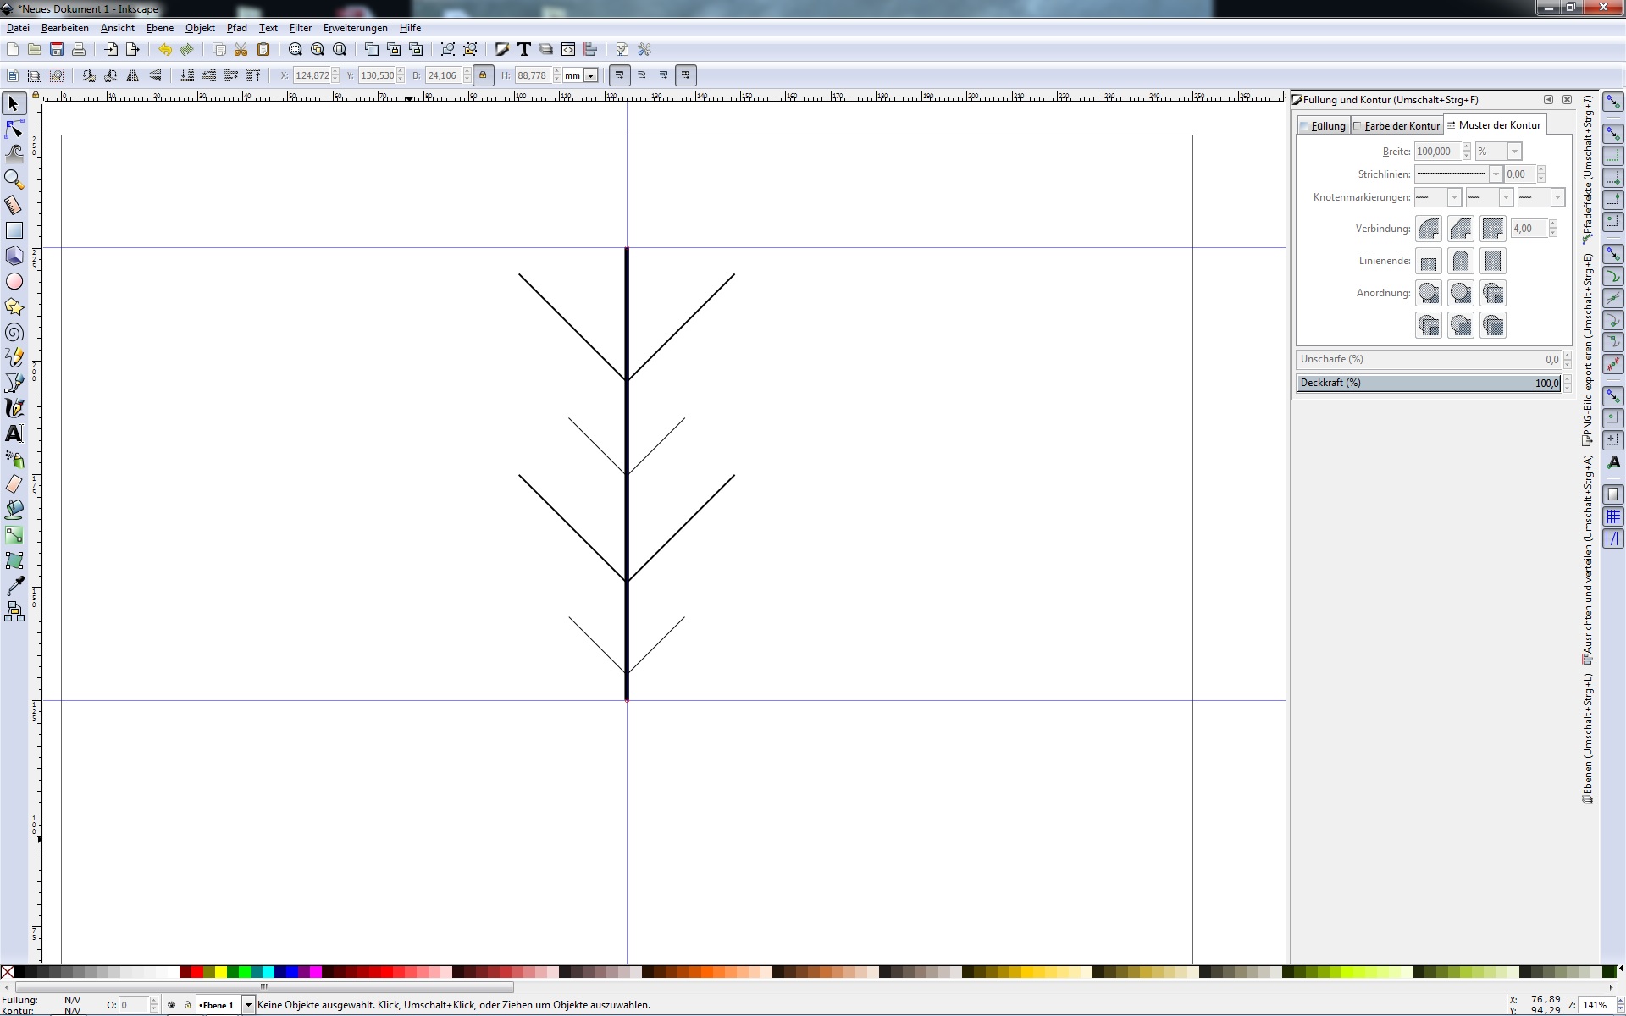Click the no-color X swatch
The height and width of the screenshot is (1016, 1626).
click(7, 972)
